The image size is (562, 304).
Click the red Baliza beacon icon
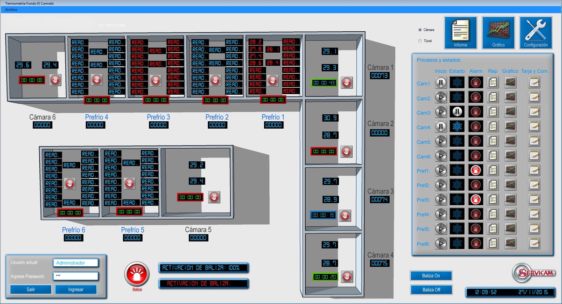coord(137,274)
